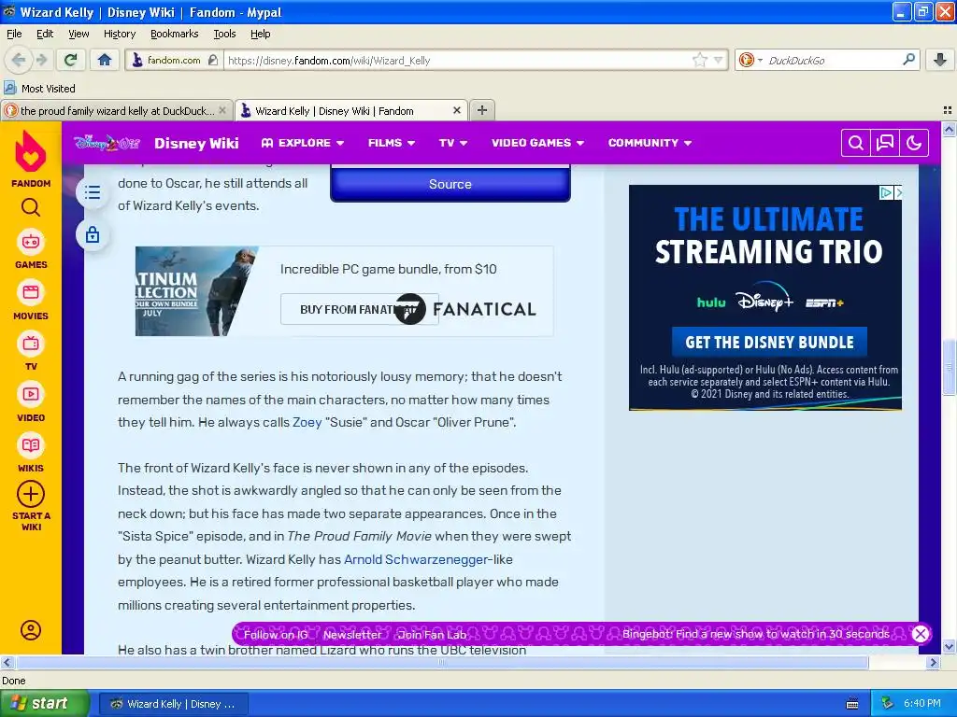957x717 pixels.
Task: Open the user profile avatar icon
Action: [x=31, y=630]
